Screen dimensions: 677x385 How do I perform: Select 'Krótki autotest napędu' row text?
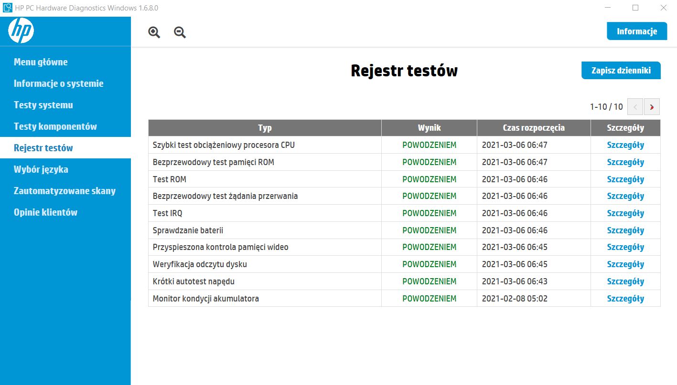(x=193, y=281)
